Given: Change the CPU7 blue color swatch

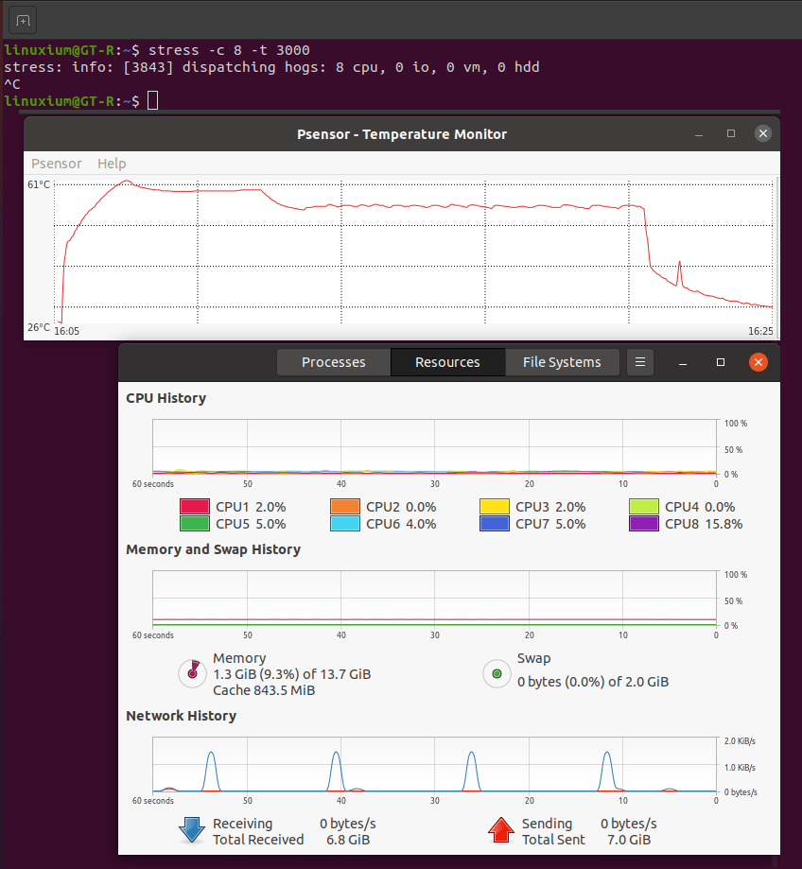Looking at the screenshot, I should pyautogui.click(x=495, y=524).
